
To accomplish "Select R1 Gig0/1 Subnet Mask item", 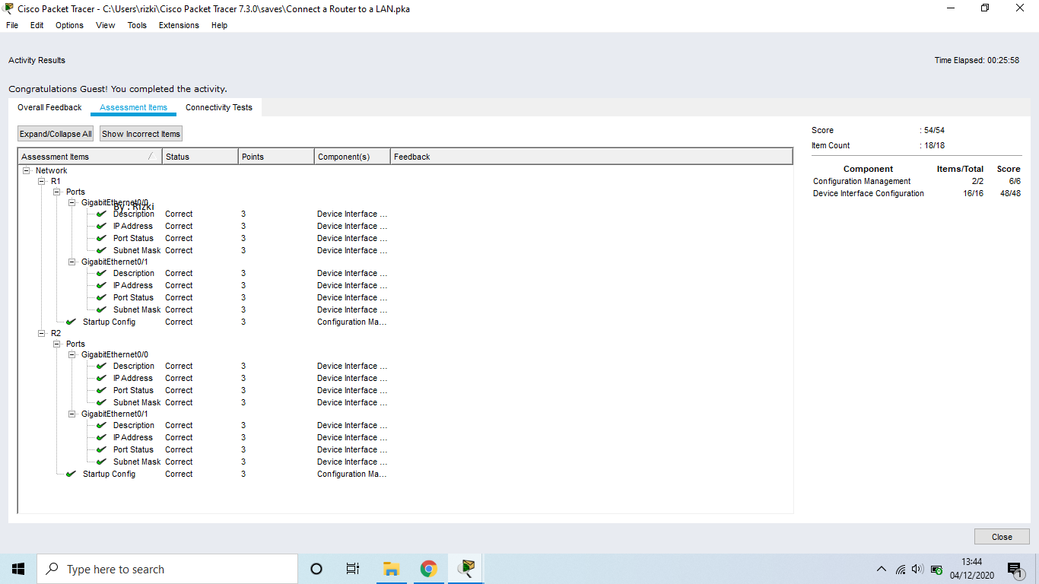I will pyautogui.click(x=137, y=309).
